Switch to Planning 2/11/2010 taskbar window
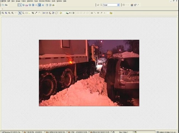Viewport: 179px width, 133px height. [x=11, y=132]
